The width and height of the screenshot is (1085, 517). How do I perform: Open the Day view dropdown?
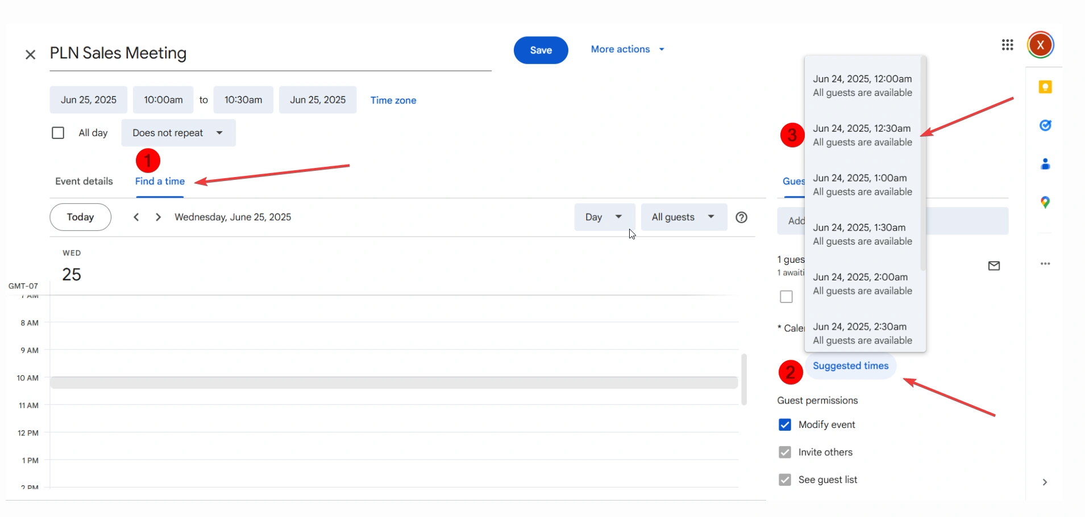pyautogui.click(x=604, y=217)
